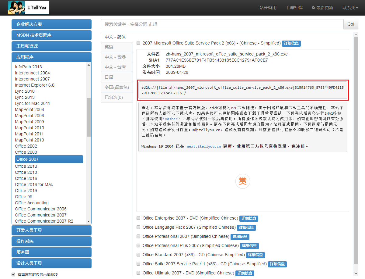This screenshot has width=365, height=279.
Task: Click the application list scrollbar thumb
Action: tap(89, 117)
